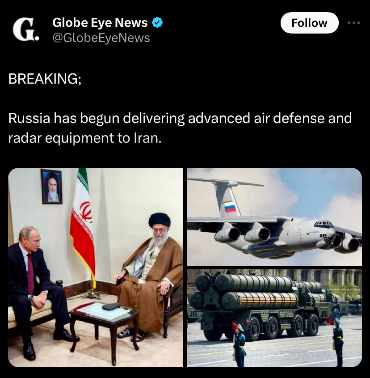
Task: Click the blue verified checkmark badge
Action: [x=157, y=22]
